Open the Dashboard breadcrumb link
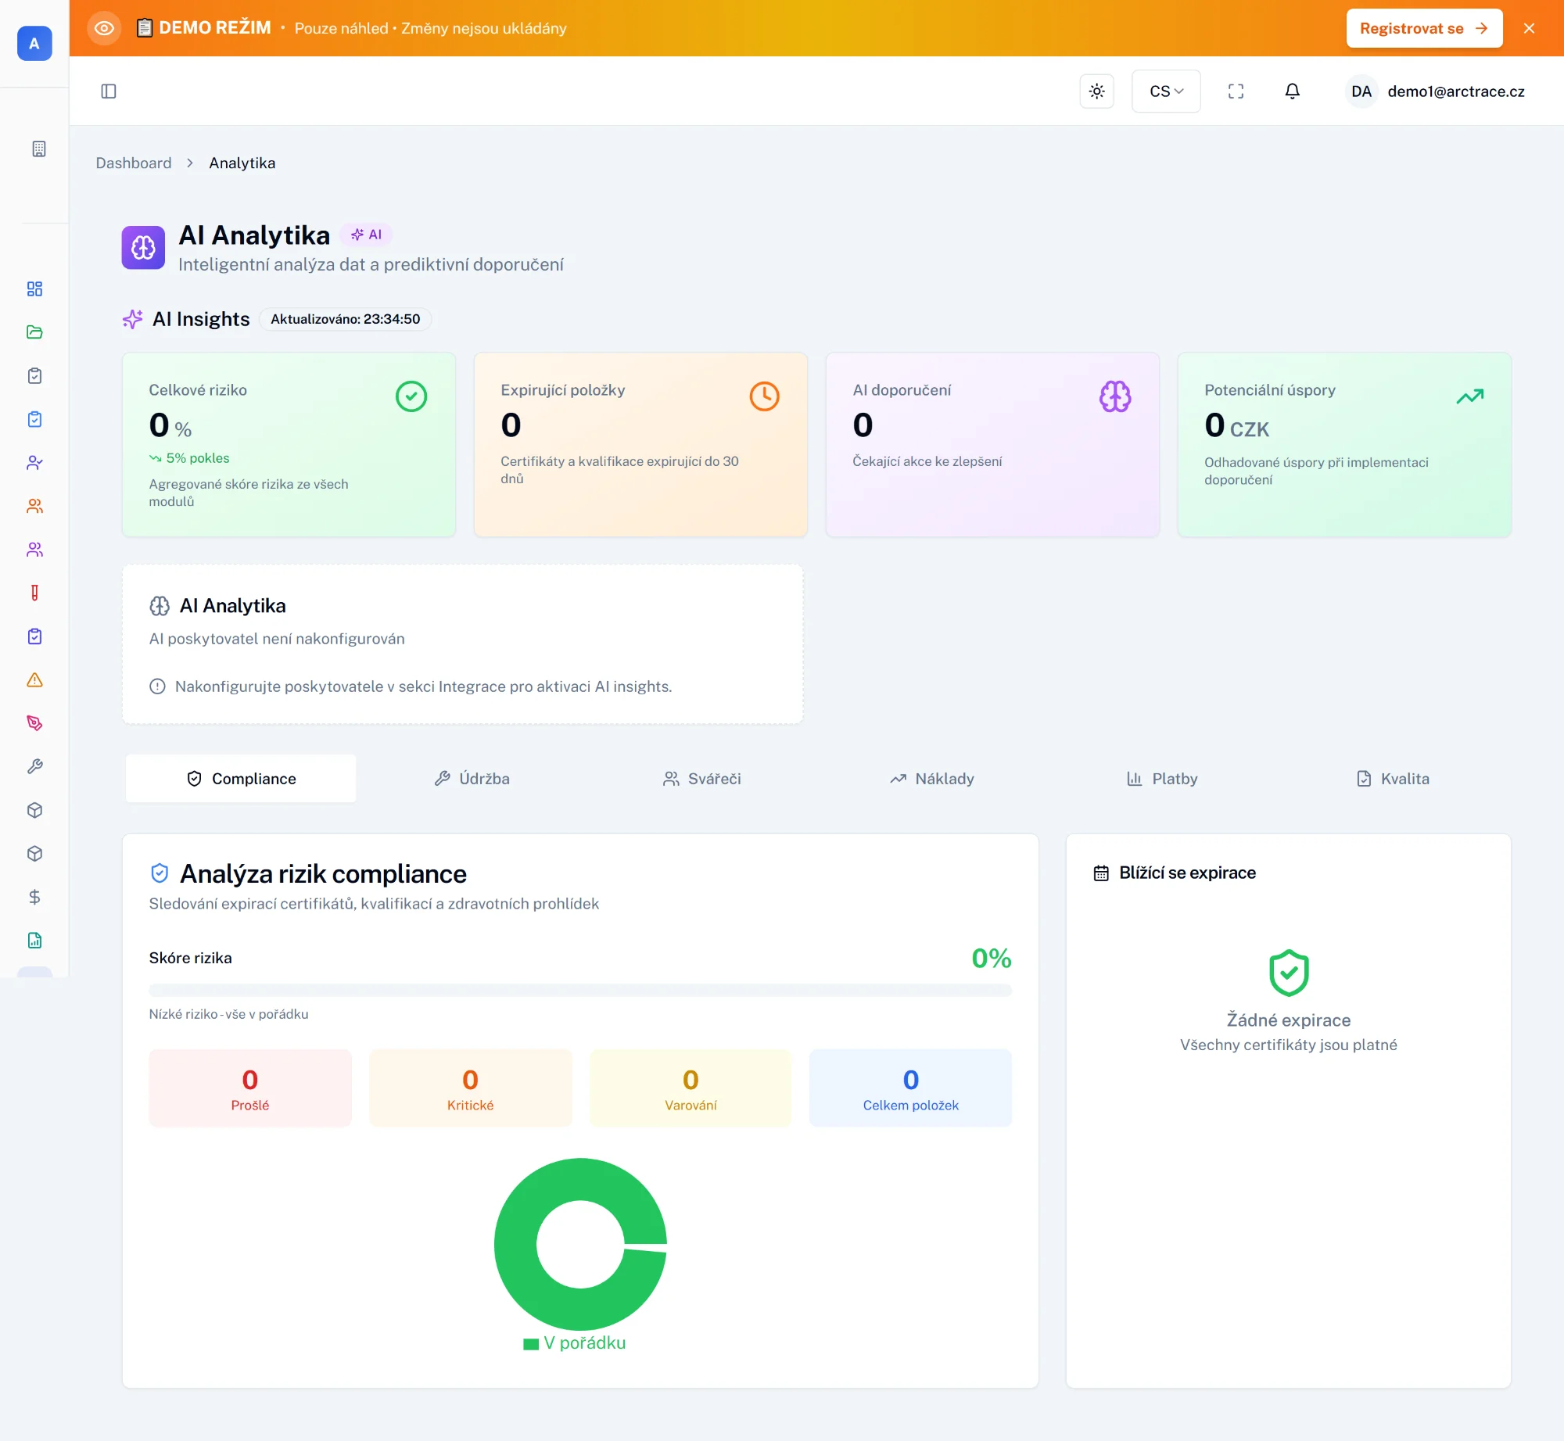 click(x=133, y=163)
